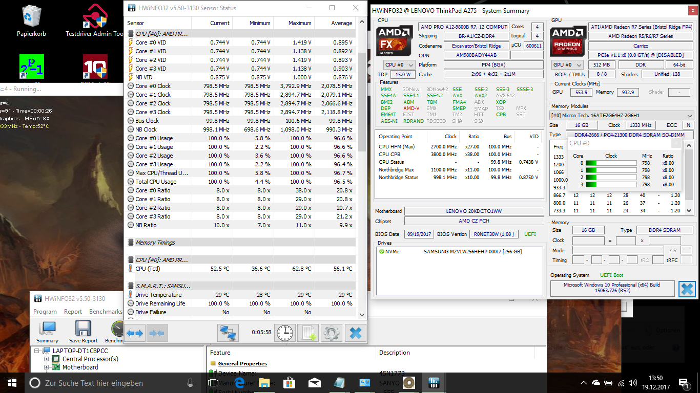Open sensor settings via the gear icon
This screenshot has height=393, width=700.
coord(331,333)
